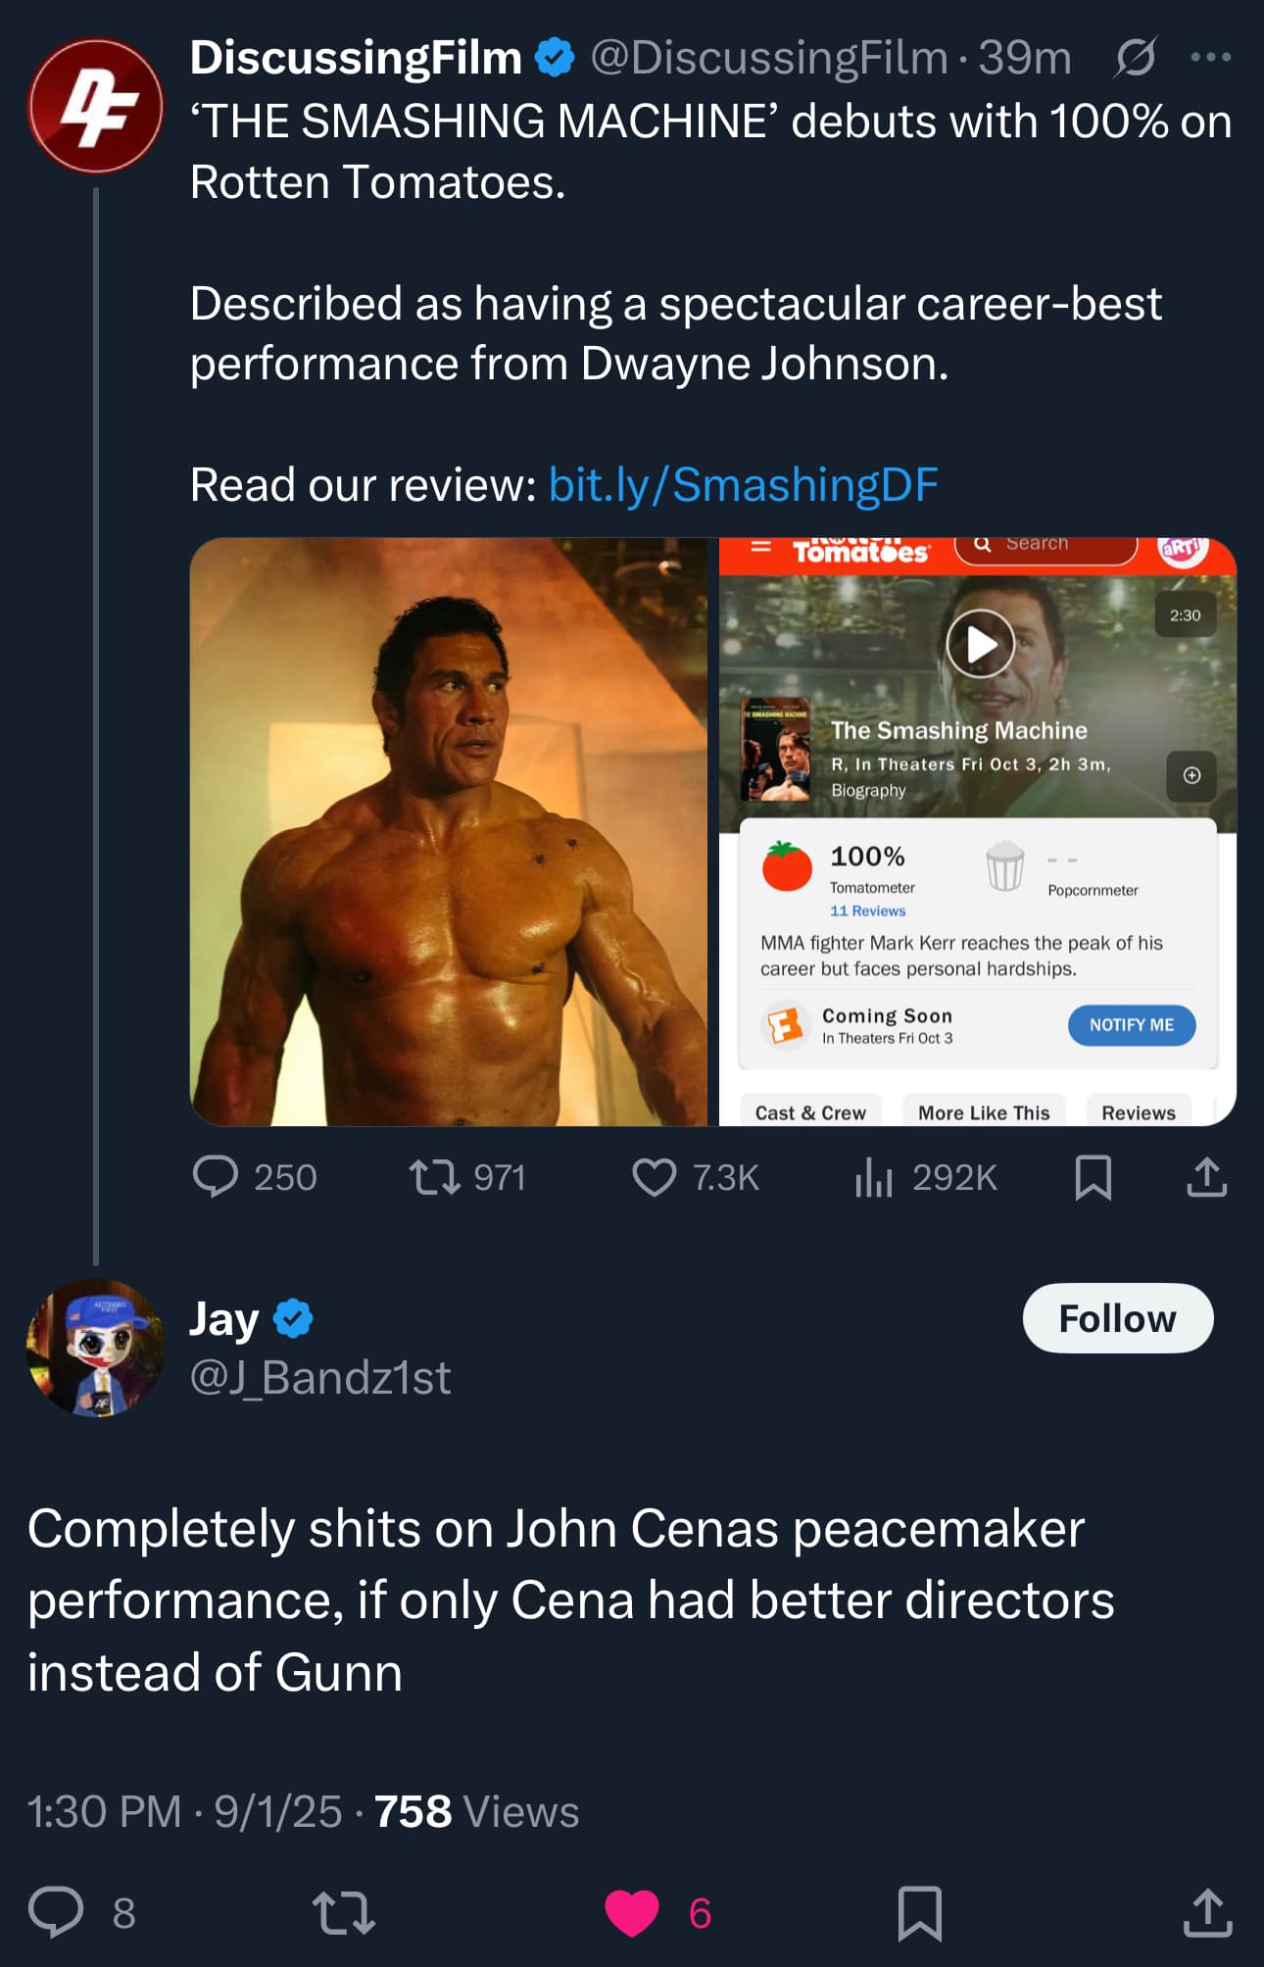View analytics for the 292K views post
Screen dimensions: 1264x1967
pos(874,1177)
